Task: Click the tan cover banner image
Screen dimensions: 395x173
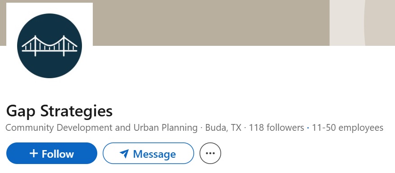Action: pyautogui.click(x=211, y=22)
